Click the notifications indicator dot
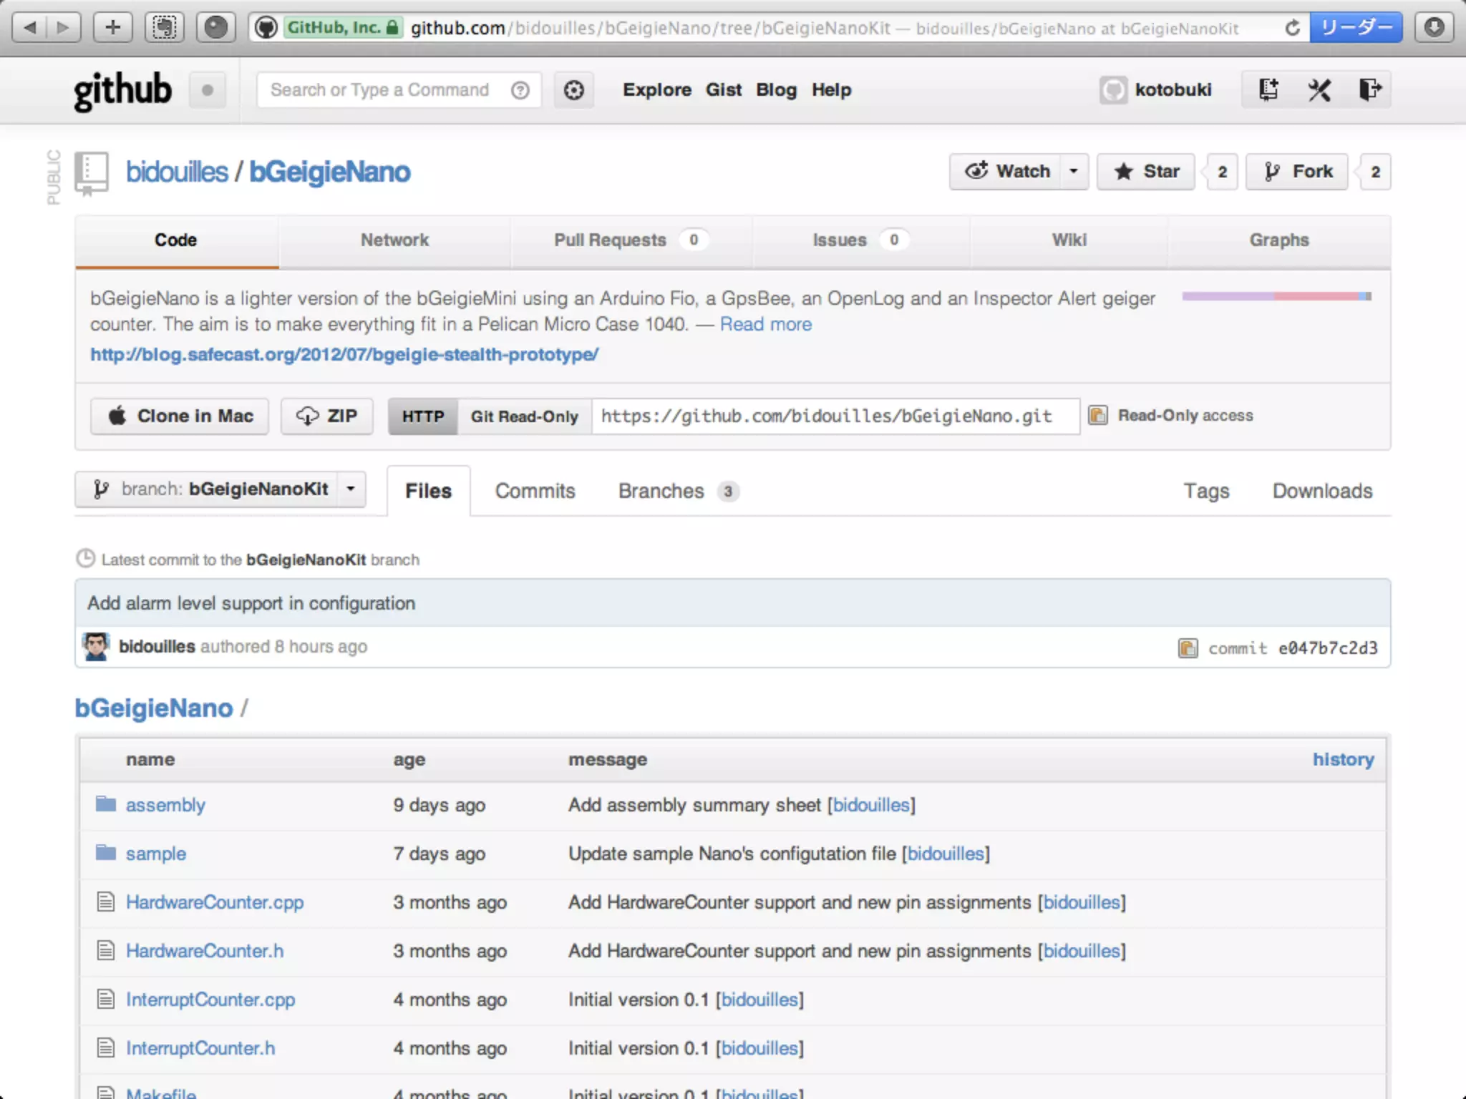This screenshot has width=1466, height=1099. pos(208,90)
